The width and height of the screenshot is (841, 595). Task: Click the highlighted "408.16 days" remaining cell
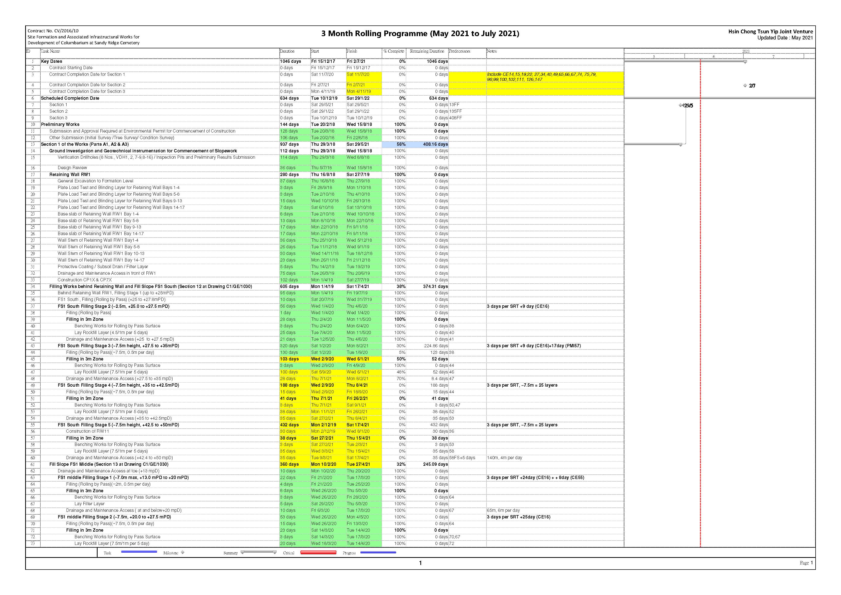[427, 144]
